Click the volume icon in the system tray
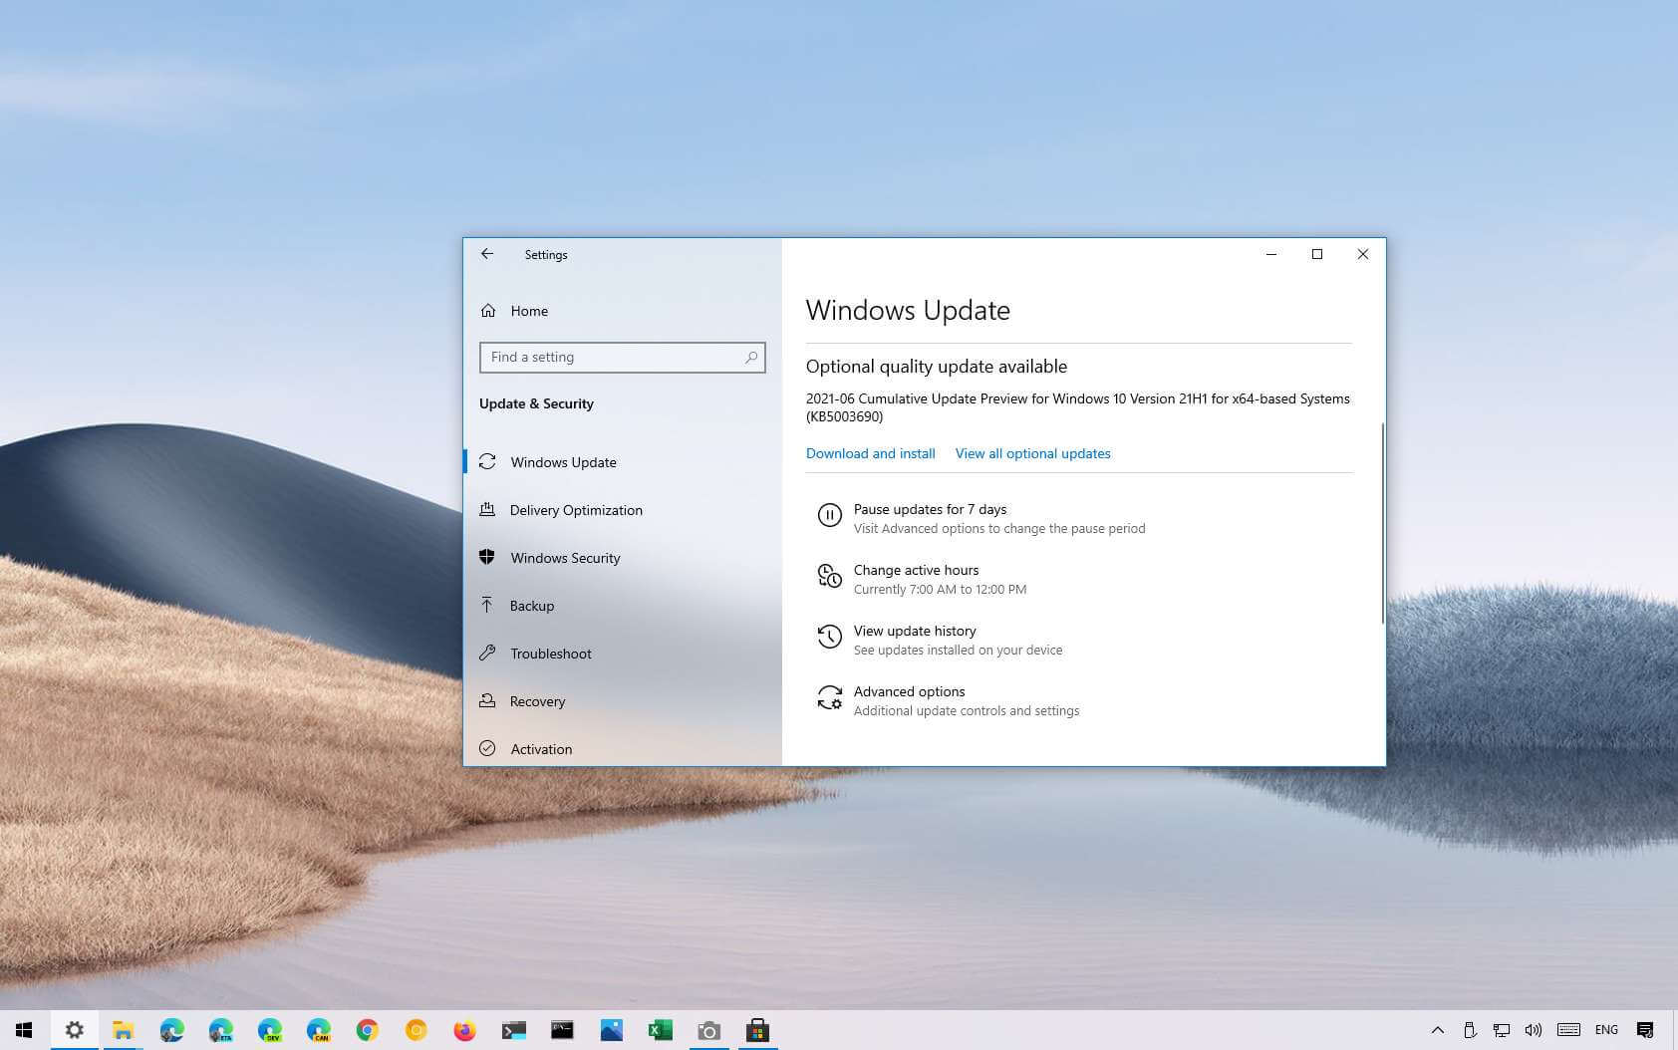This screenshot has width=1678, height=1050. click(x=1534, y=1029)
